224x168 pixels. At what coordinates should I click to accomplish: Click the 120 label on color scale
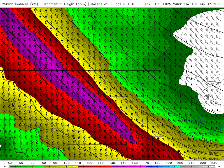click(x=89, y=163)
